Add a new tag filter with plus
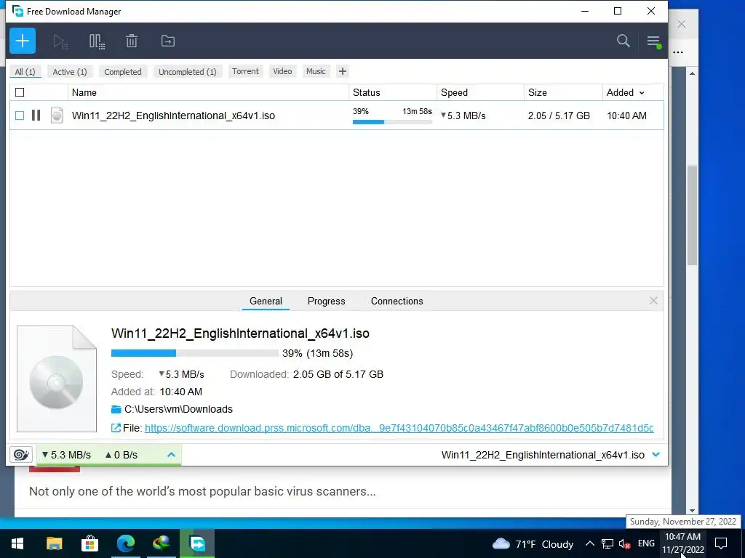Screen dimensions: 745x558 pos(343,71)
